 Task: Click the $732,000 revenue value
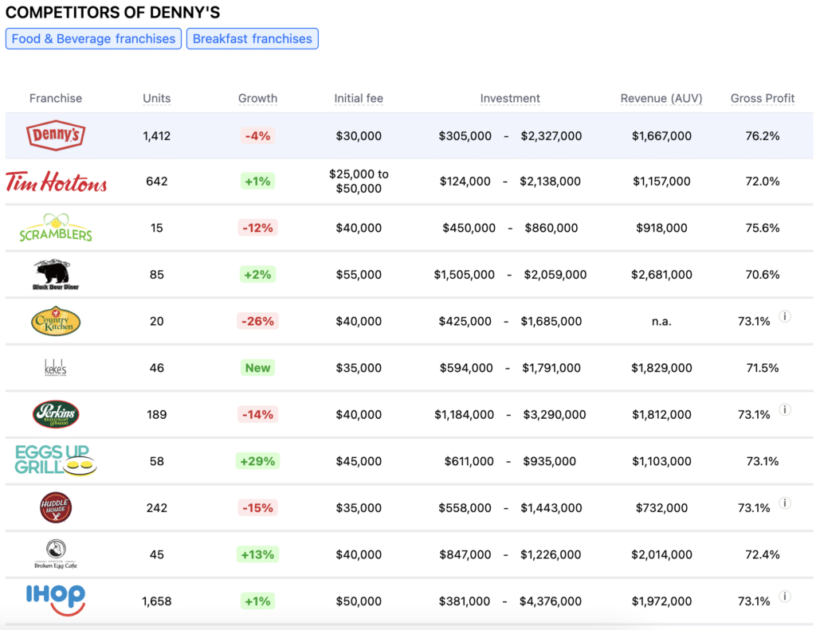coord(661,508)
